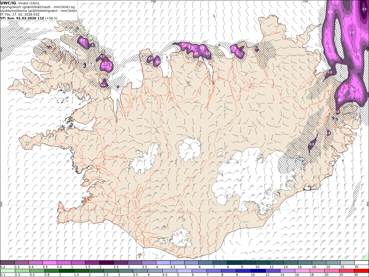Image resolution: width=369 pixels, height=277 pixels.
Task: Pick upper scale swatch between 0.8 and 1
Action: [64, 263]
